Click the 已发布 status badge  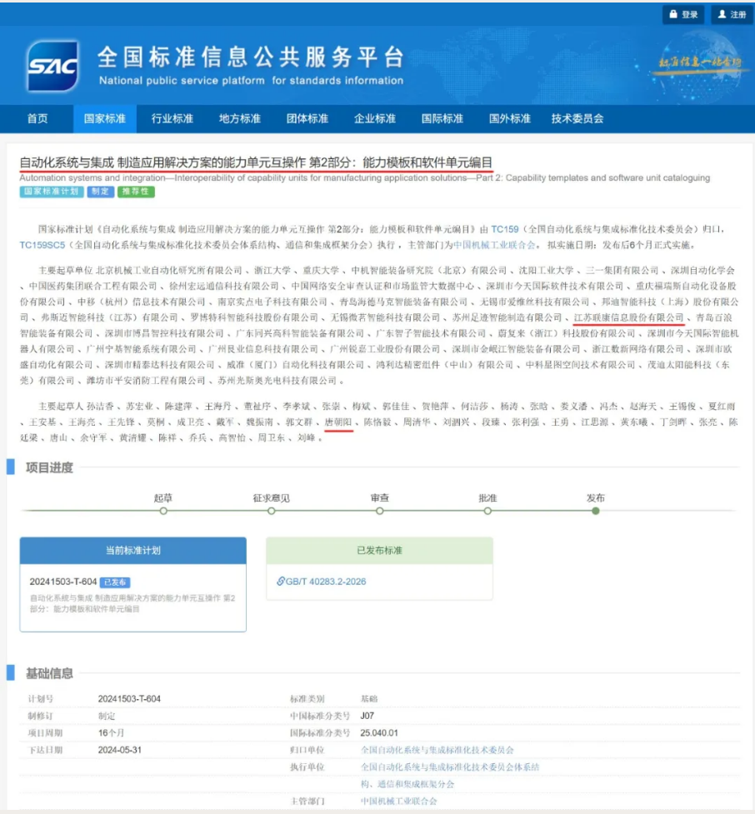point(115,582)
